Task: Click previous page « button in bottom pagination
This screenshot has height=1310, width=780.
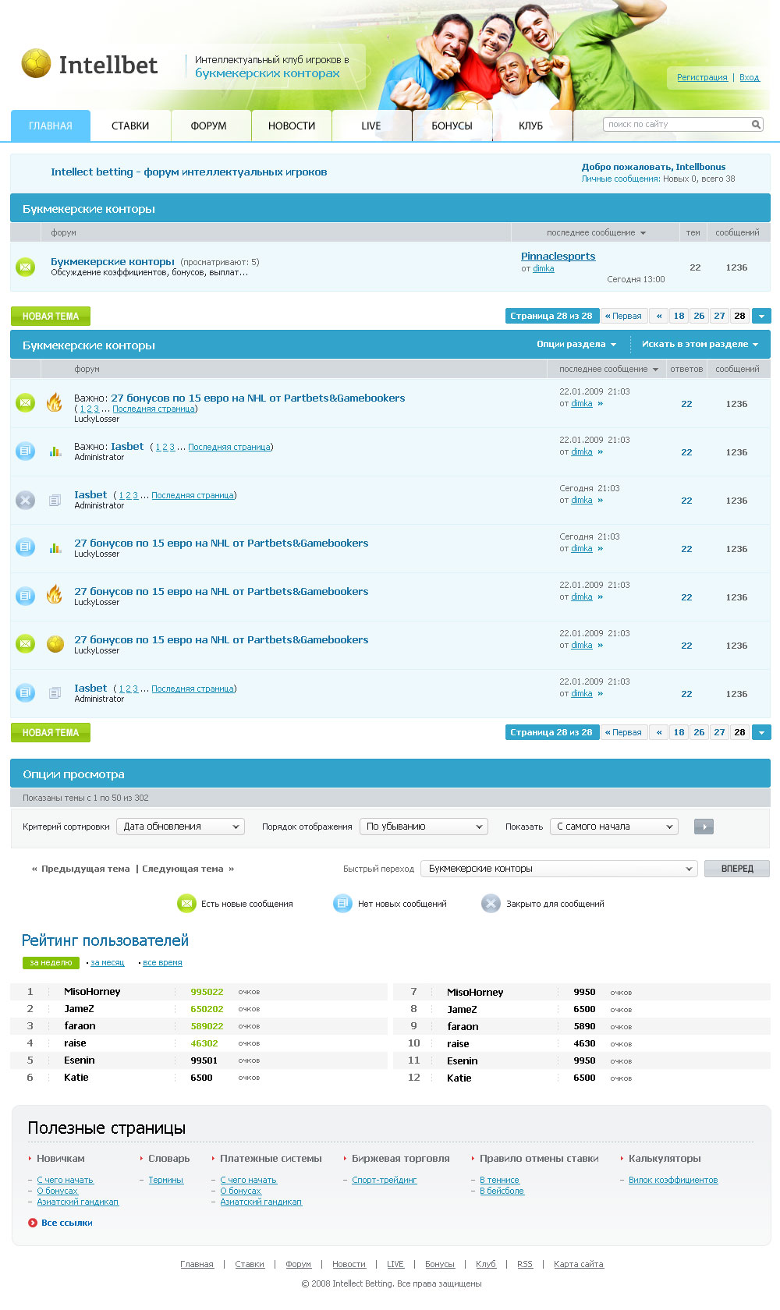Action: (659, 732)
